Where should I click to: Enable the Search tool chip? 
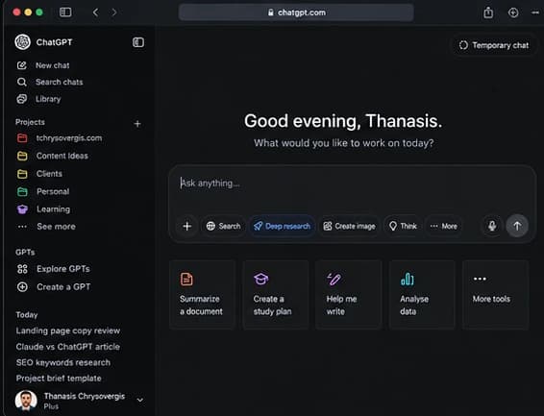coord(223,226)
